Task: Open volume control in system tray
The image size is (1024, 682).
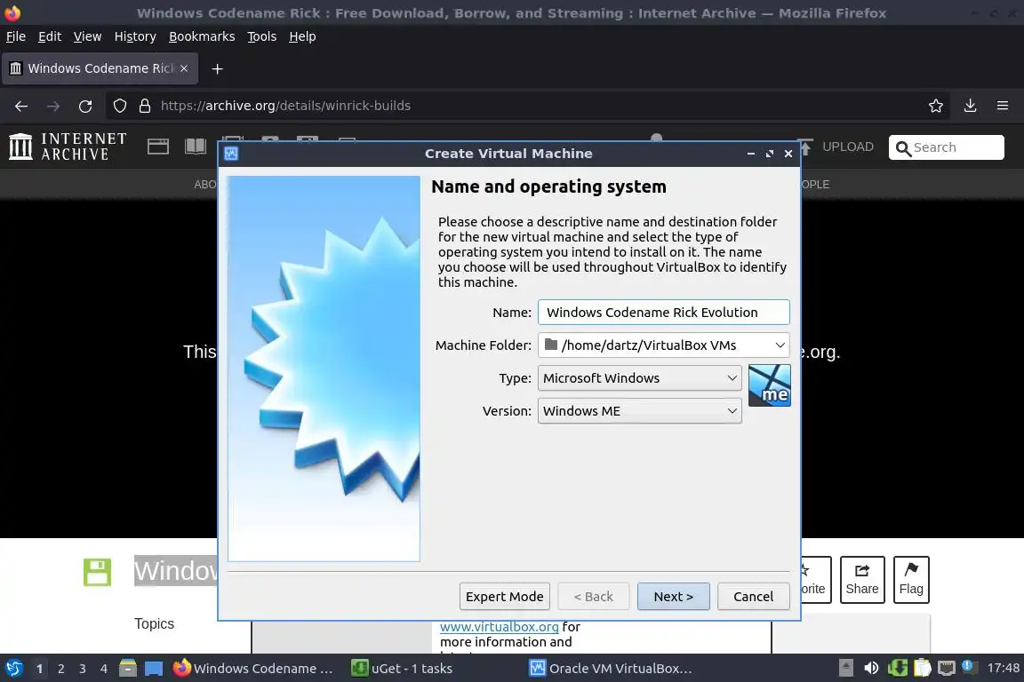Action: [871, 669]
